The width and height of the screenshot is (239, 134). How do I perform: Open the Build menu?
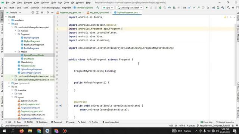point(54,3)
